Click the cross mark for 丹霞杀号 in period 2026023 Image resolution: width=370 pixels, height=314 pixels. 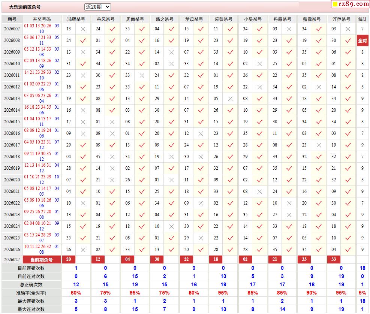coord(289,215)
